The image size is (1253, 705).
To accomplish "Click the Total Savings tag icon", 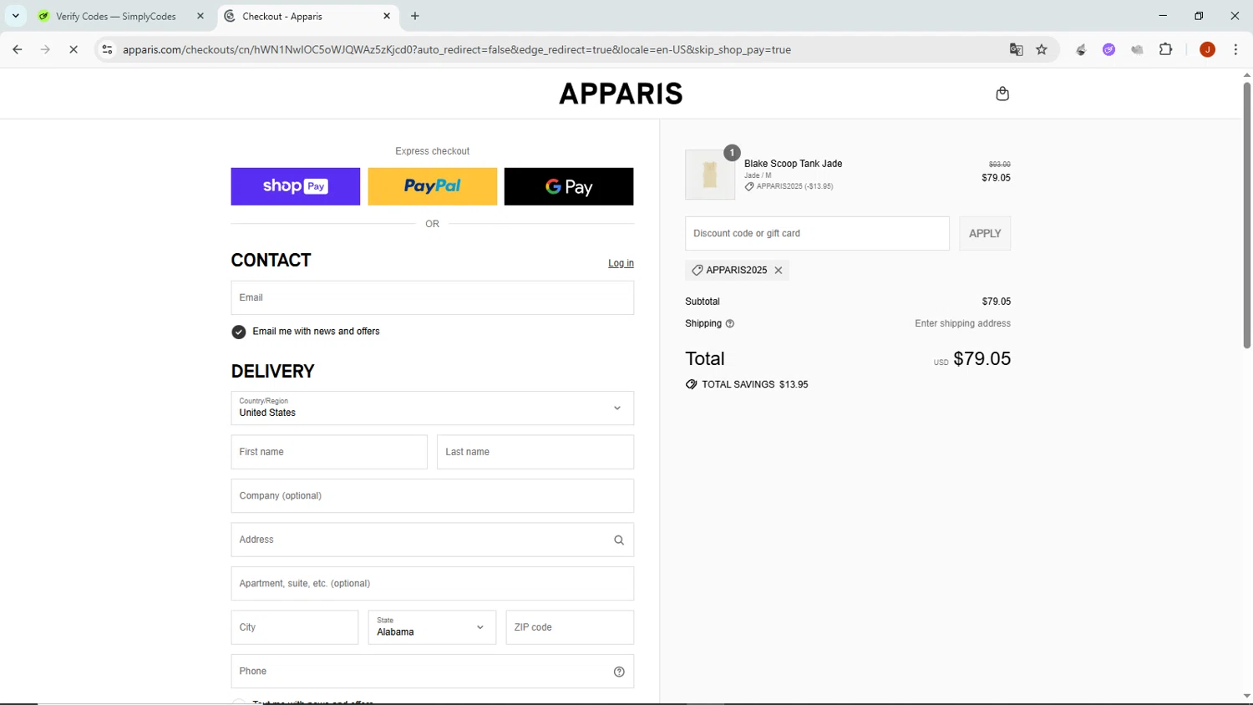I will click(691, 385).
